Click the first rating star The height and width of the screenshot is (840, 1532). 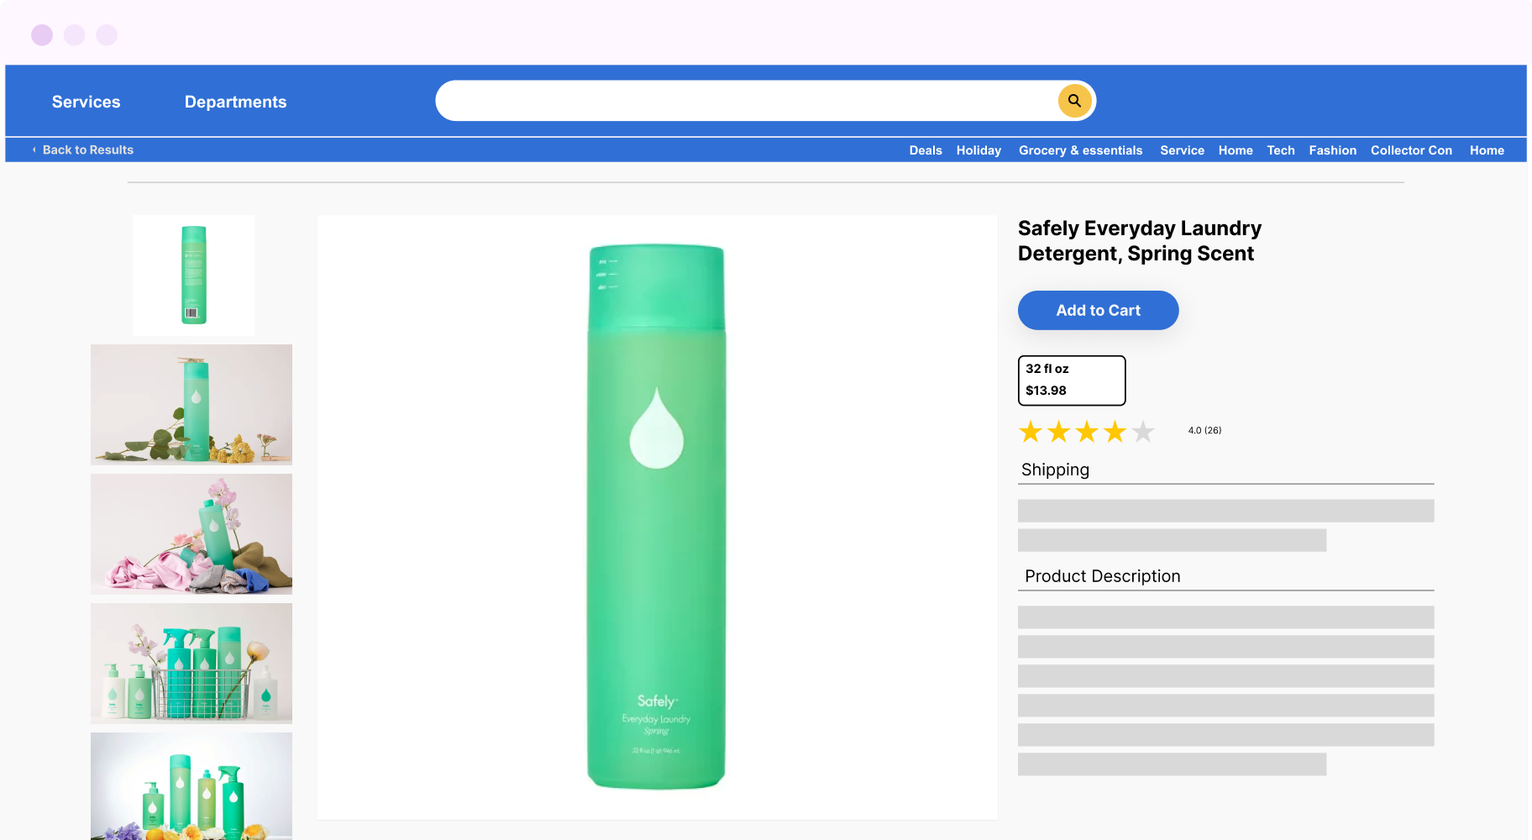point(1031,432)
